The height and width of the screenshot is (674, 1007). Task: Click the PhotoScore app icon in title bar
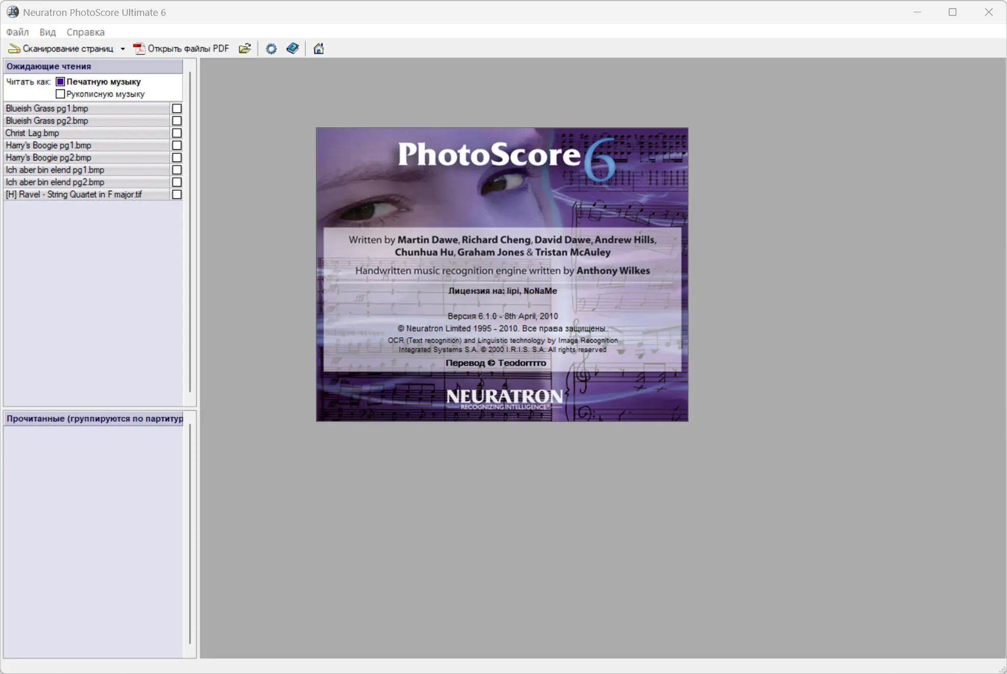pyautogui.click(x=12, y=12)
